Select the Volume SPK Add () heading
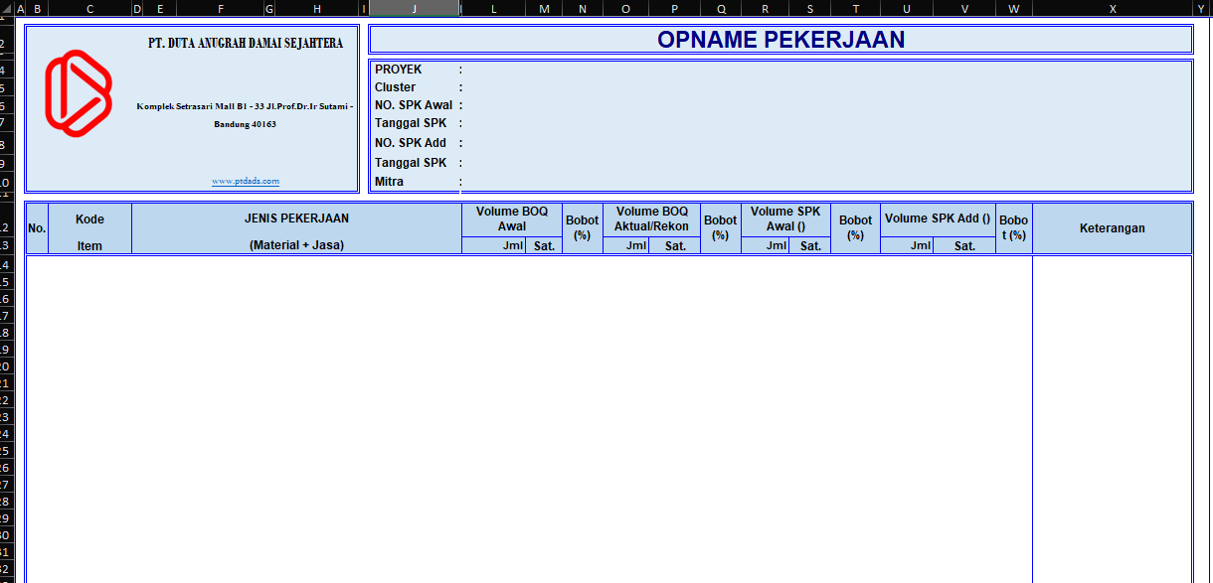Screen dimensions: 1213x583 (938, 219)
